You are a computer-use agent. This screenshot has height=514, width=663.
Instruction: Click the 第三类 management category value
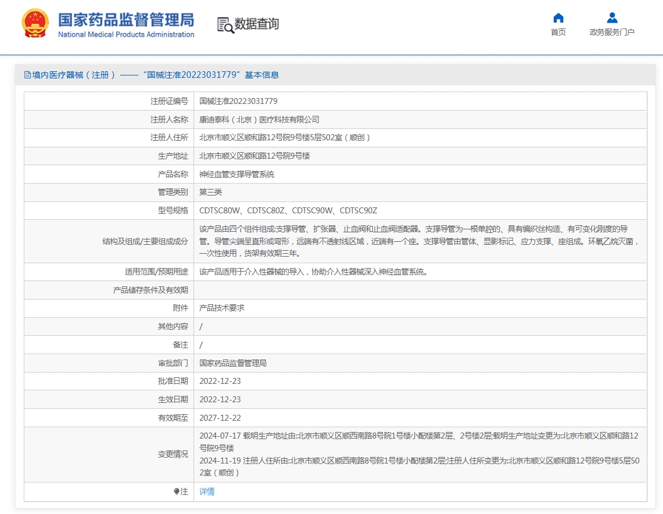coord(211,192)
